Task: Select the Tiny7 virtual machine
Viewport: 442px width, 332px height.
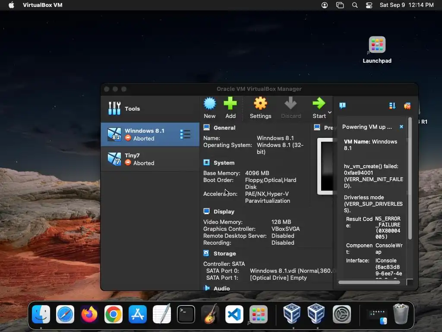Action: coord(150,159)
